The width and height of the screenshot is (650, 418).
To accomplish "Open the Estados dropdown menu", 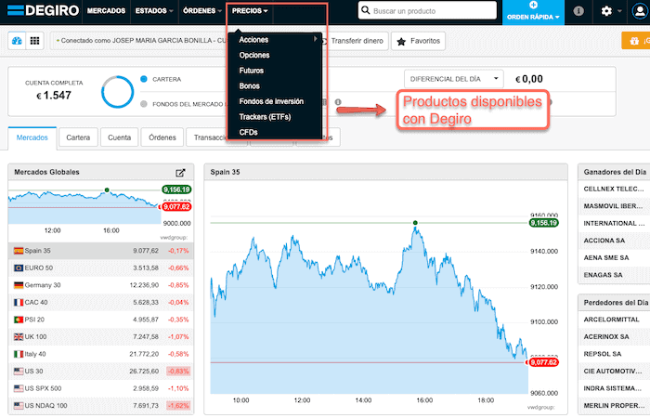I will (154, 11).
